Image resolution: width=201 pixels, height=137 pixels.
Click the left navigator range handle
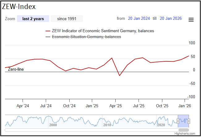(178, 121)
